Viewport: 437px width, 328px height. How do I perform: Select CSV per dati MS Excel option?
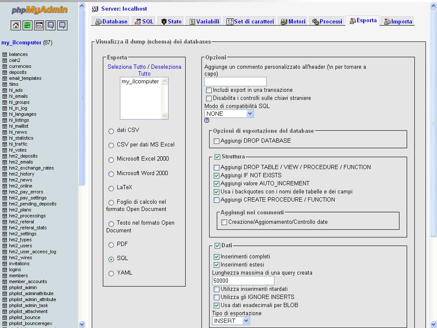pyautogui.click(x=111, y=145)
